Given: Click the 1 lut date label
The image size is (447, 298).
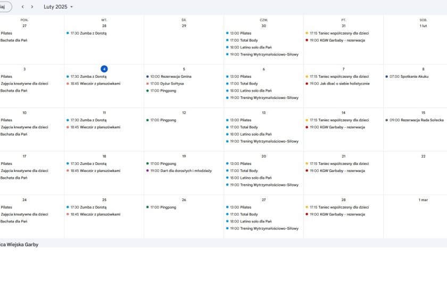Looking at the screenshot, I should click(423, 26).
